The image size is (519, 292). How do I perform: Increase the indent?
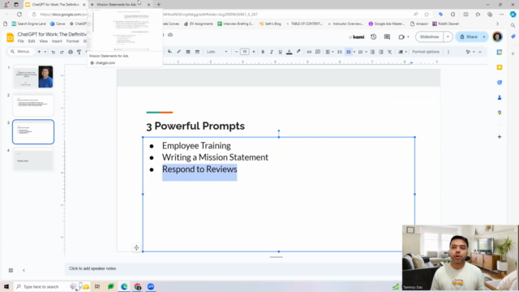click(381, 52)
